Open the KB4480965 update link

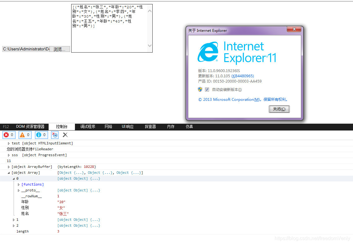tap(243, 76)
